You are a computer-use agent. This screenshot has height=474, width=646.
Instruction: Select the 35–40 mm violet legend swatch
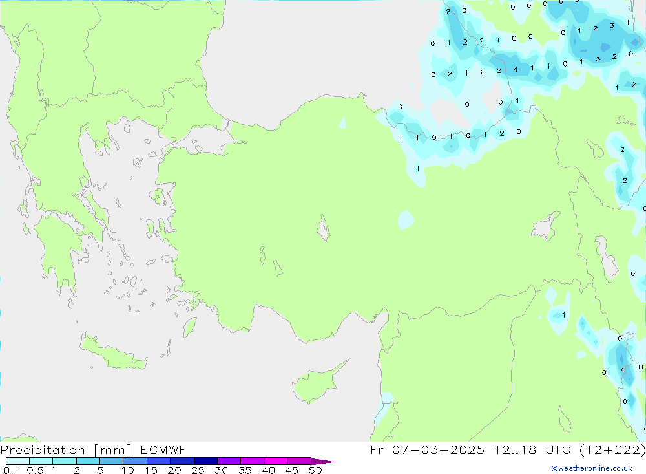click(253, 461)
